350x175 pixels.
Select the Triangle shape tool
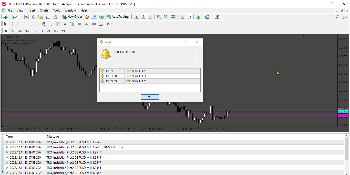tap(86, 24)
